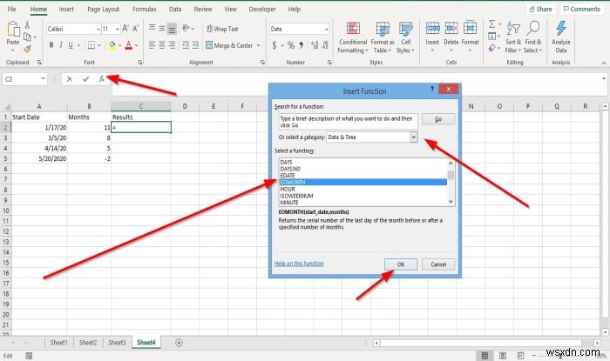Click the Go search button

coord(438,119)
